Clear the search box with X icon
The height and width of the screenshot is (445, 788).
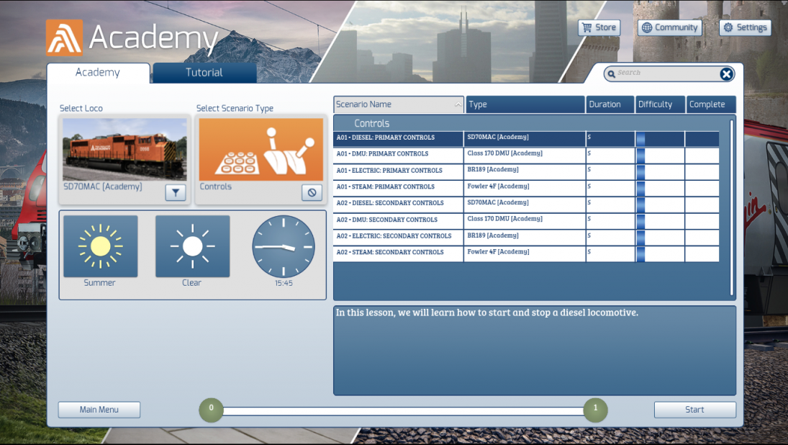(x=727, y=74)
